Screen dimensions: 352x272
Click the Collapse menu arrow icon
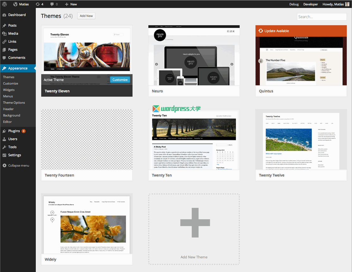pos(4,165)
